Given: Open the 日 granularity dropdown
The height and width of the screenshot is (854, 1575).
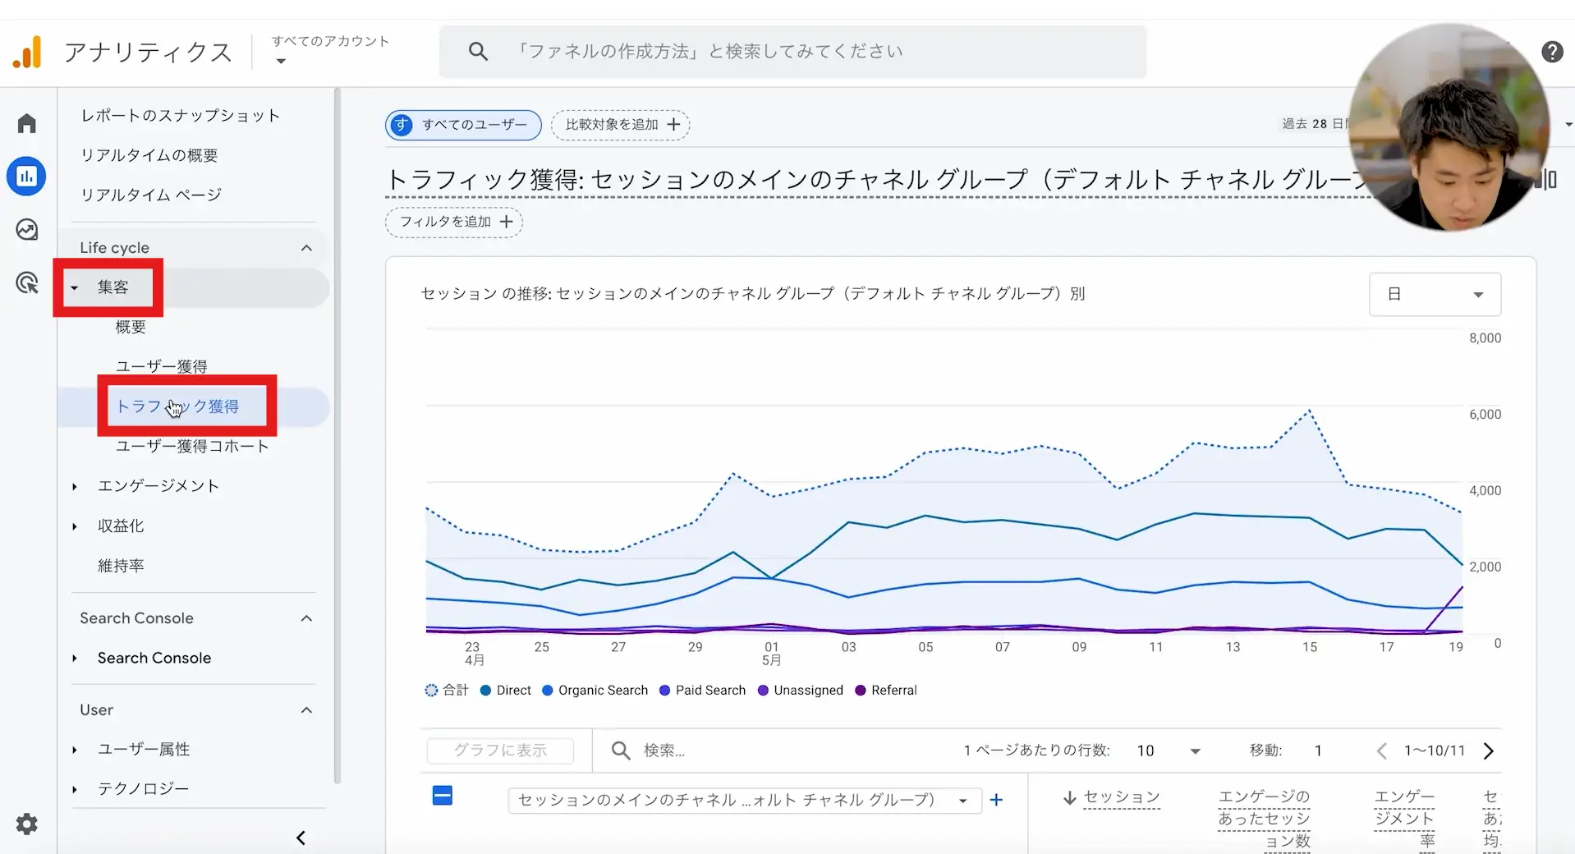Looking at the screenshot, I should [x=1434, y=294].
